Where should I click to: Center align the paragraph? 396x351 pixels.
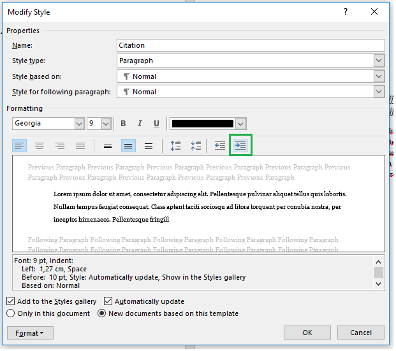pyautogui.click(x=40, y=146)
